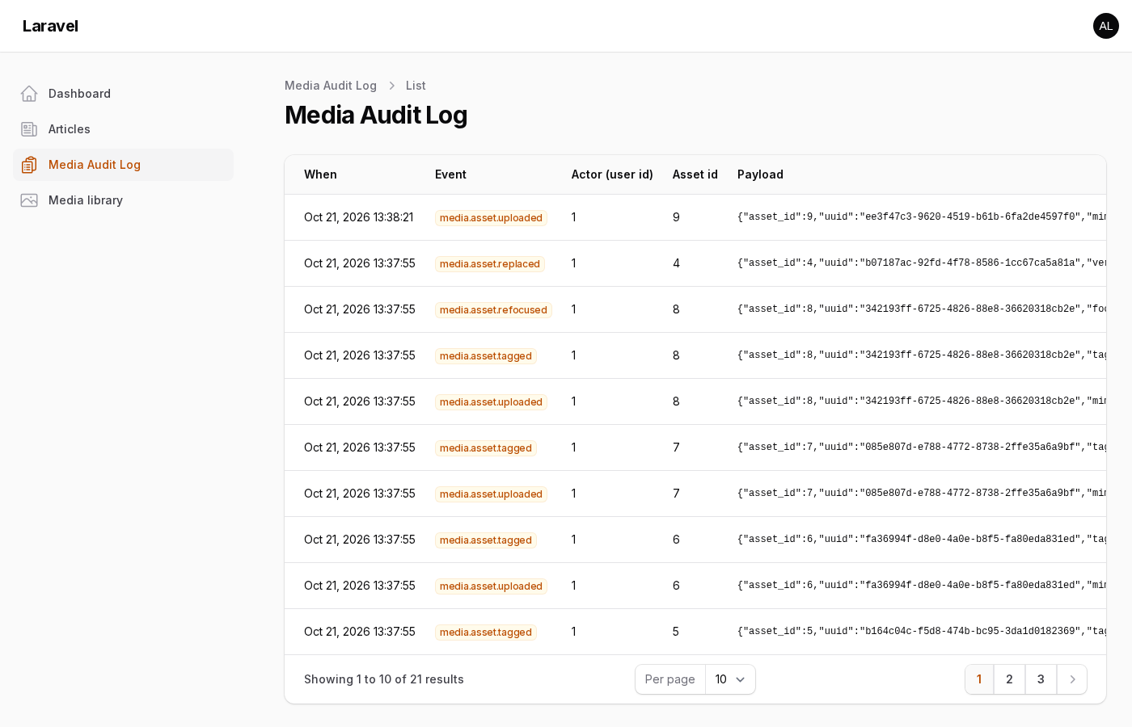Click the media.asset.refocused event badge
This screenshot has width=1132, height=727.
click(493, 310)
